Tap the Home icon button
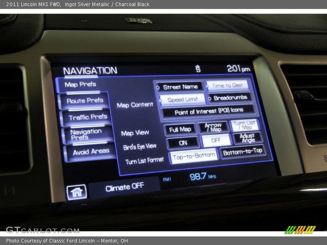Viewport: 327px width, 245px height. pyautogui.click(x=76, y=192)
